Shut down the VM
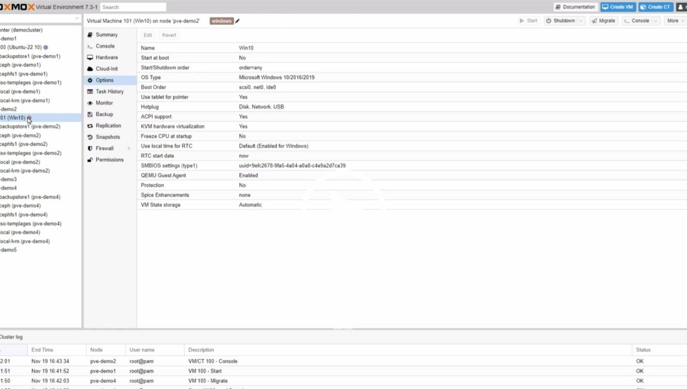The width and height of the screenshot is (687, 389). coord(560,21)
